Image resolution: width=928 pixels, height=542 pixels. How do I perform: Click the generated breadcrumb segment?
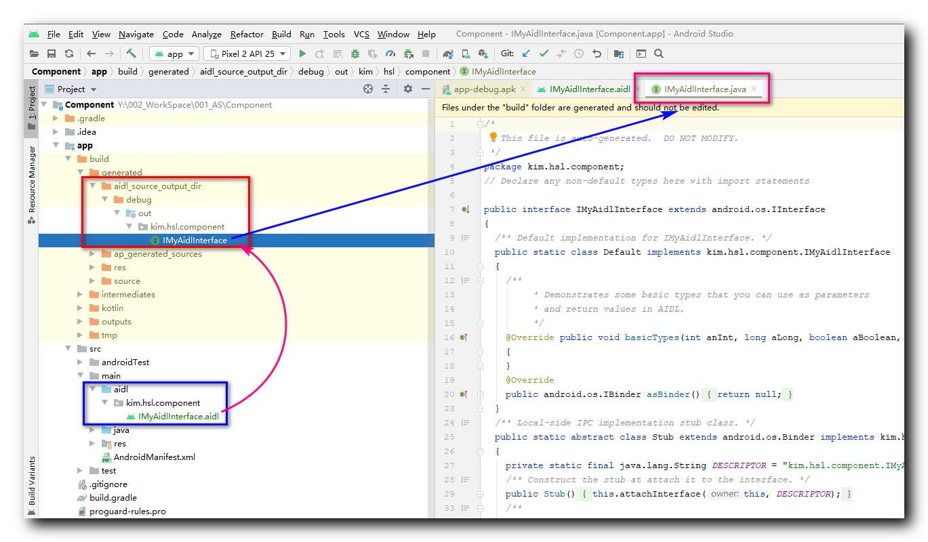[168, 71]
